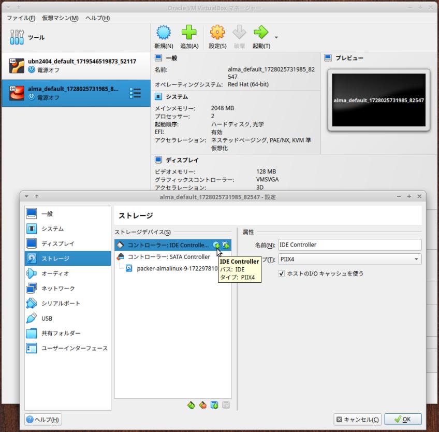
Task: Click the add controller icon below storage tree
Action: pos(191,405)
